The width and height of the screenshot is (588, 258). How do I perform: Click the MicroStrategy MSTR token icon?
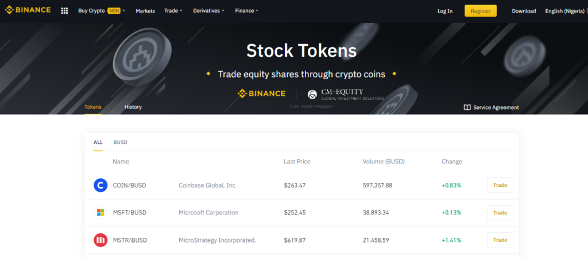[100, 240]
